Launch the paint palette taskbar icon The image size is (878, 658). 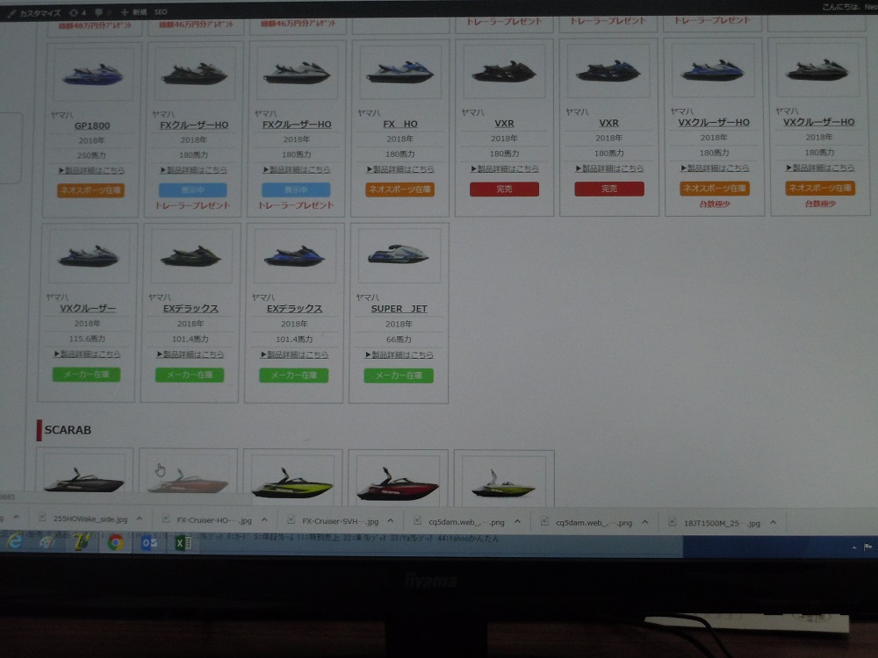47,541
